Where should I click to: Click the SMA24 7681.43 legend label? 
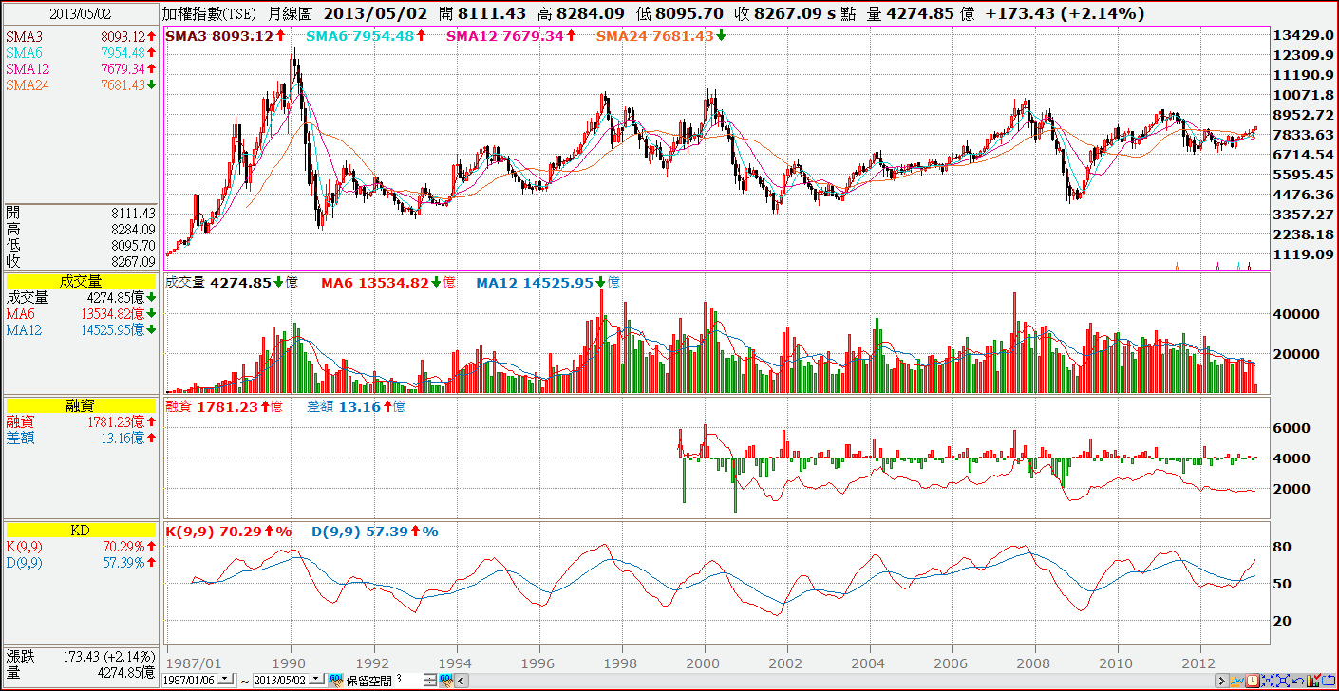click(x=660, y=36)
